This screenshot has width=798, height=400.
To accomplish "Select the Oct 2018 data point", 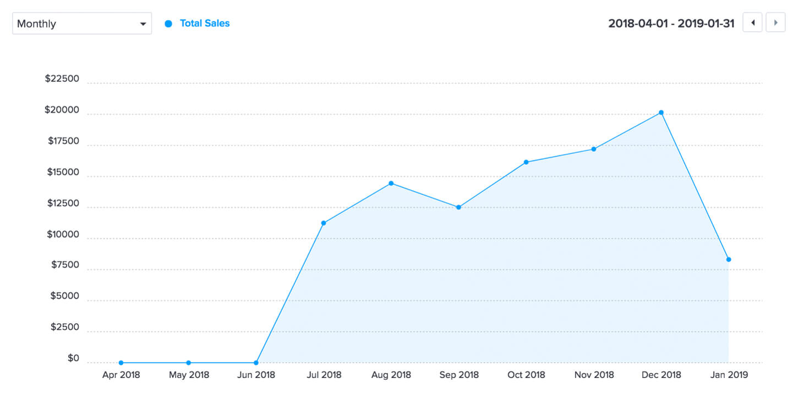I will (526, 162).
